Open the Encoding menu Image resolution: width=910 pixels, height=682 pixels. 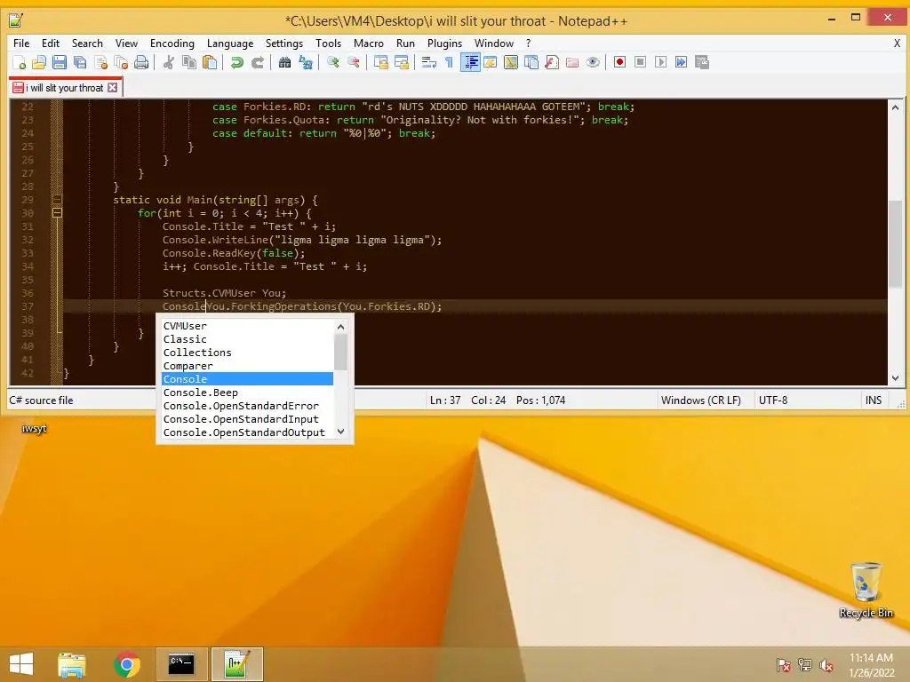(172, 44)
